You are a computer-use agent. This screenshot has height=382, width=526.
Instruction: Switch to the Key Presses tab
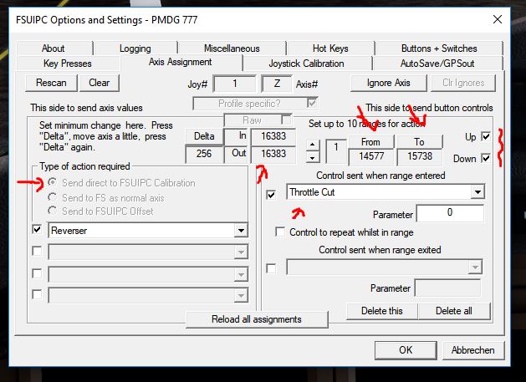coord(68,63)
